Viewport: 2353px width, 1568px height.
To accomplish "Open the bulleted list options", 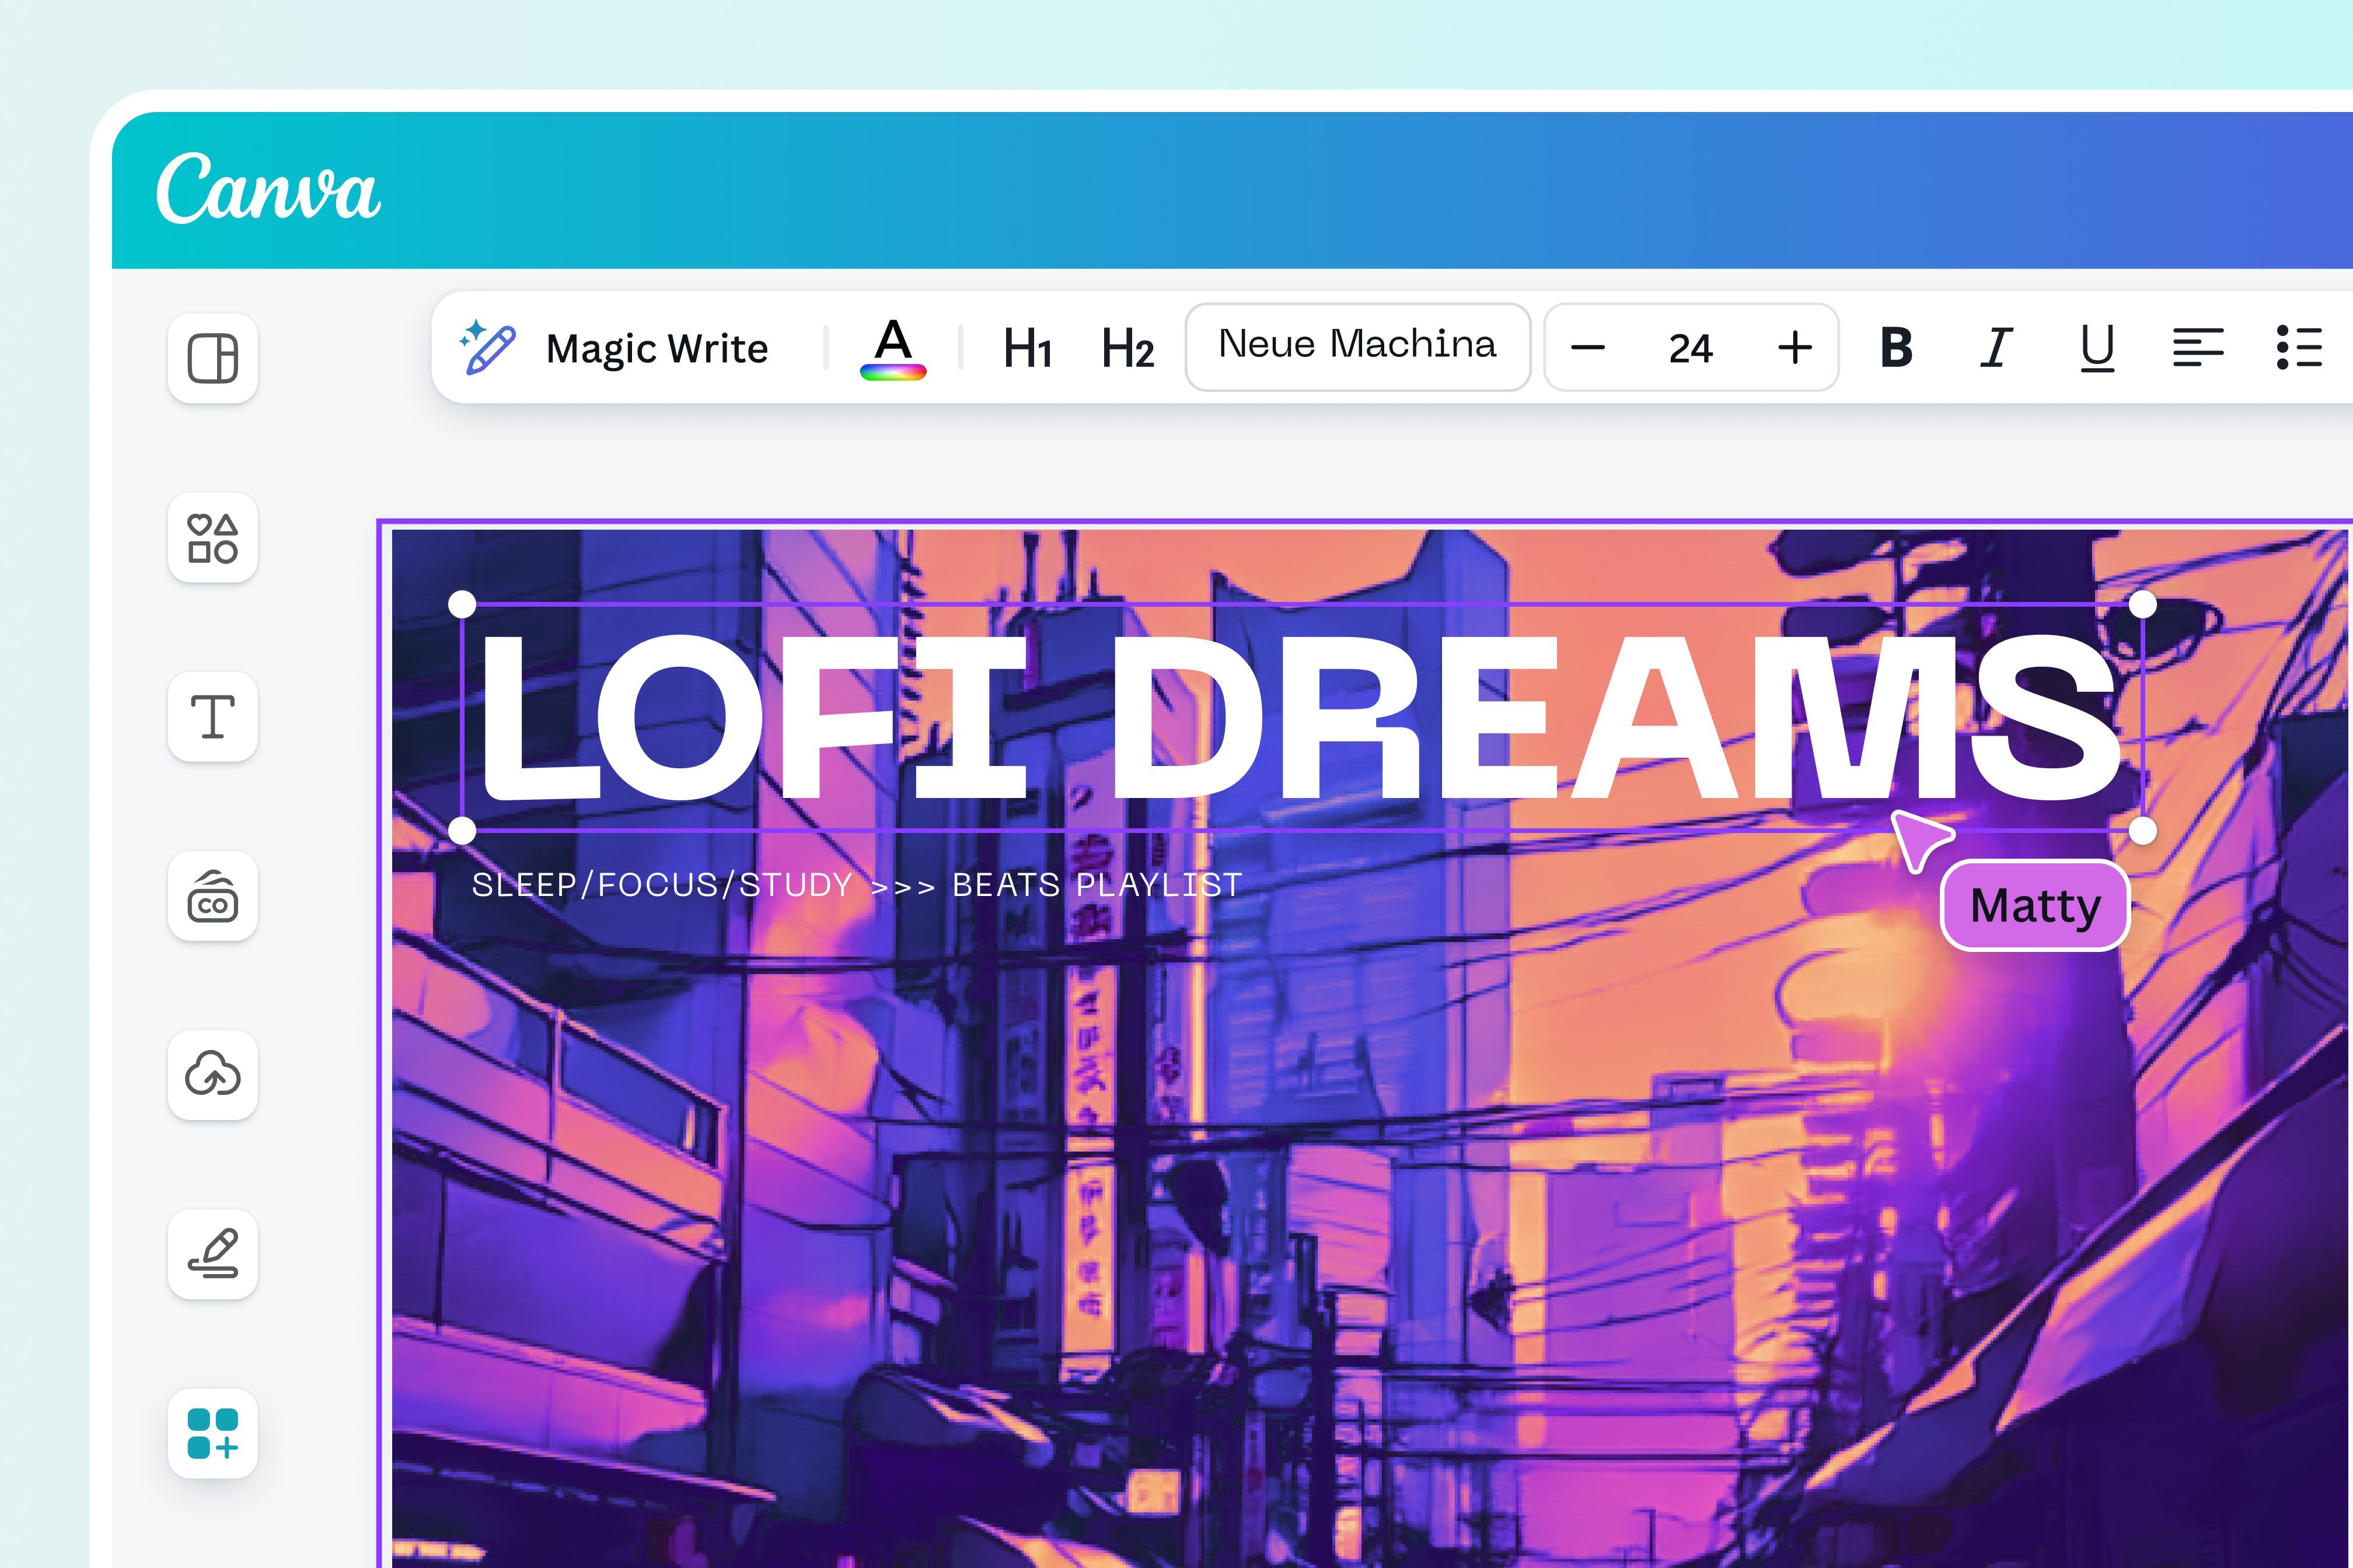I will [2301, 347].
